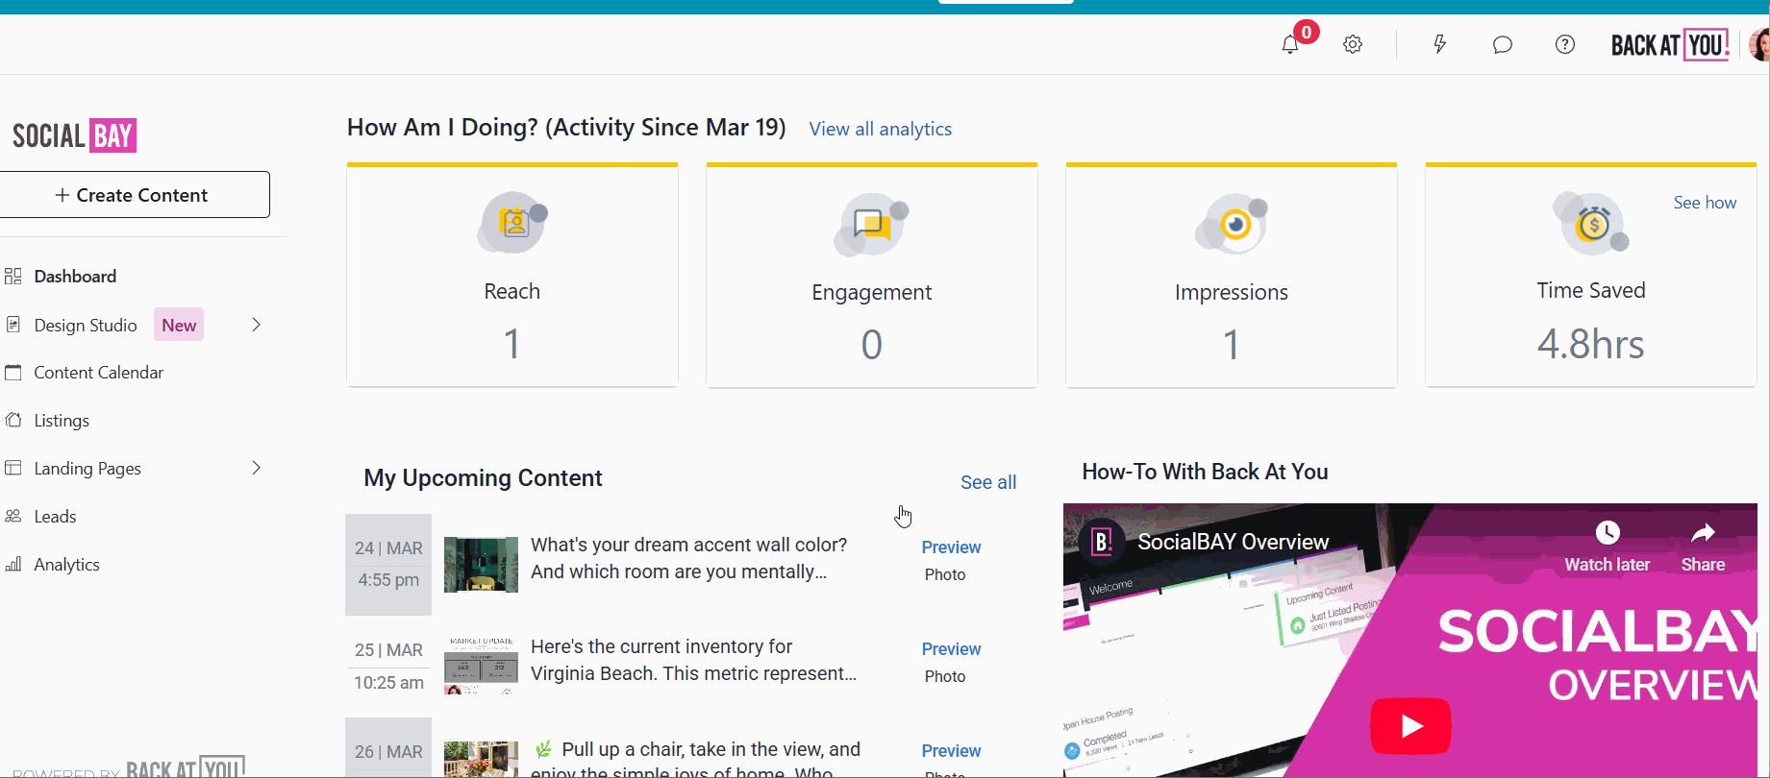This screenshot has height=778, width=1770.
Task: Click the Landing Pages sidebar icon
Action: click(13, 468)
